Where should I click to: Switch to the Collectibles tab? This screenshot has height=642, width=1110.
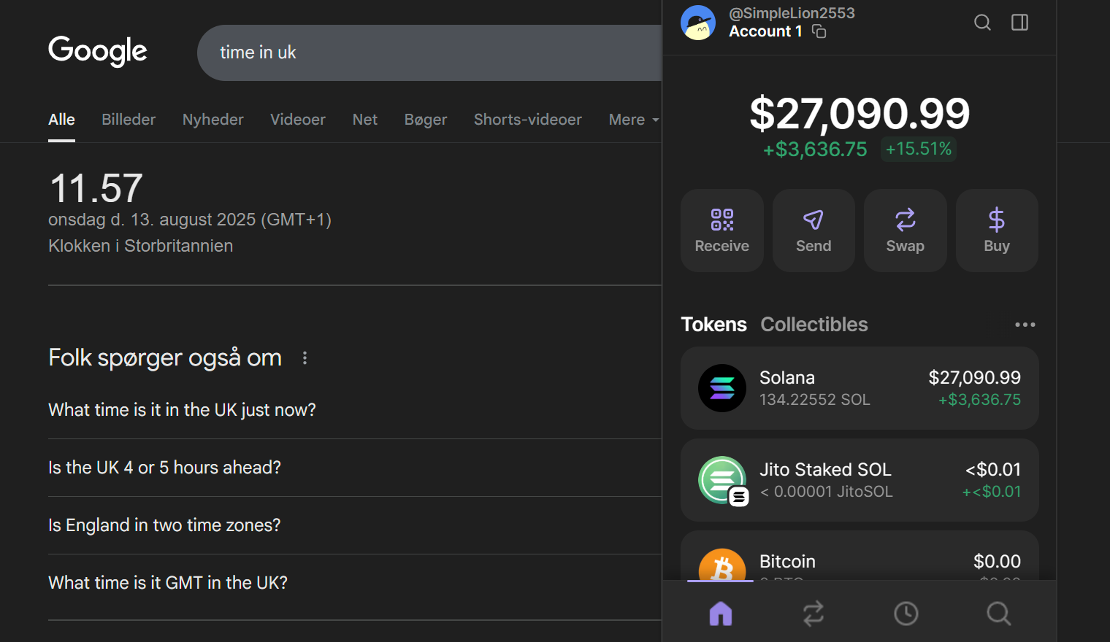(814, 325)
